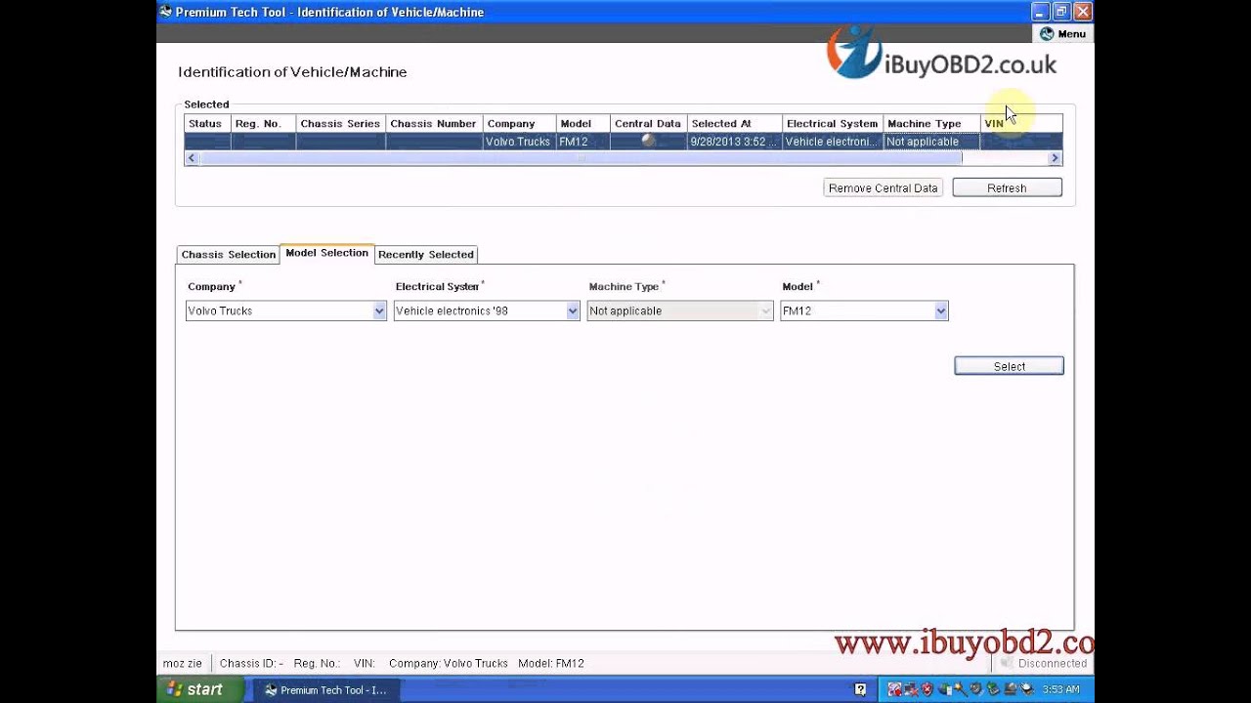Click the Select button

1009,366
